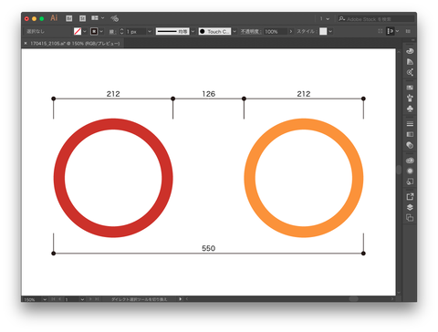This screenshot has height=332, width=438.
Task: Open the Asset Export panel icon
Action: point(410,197)
